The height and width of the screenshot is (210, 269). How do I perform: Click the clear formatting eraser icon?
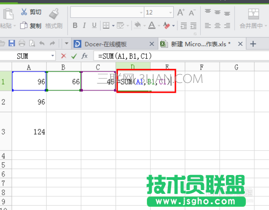(x=167, y=25)
